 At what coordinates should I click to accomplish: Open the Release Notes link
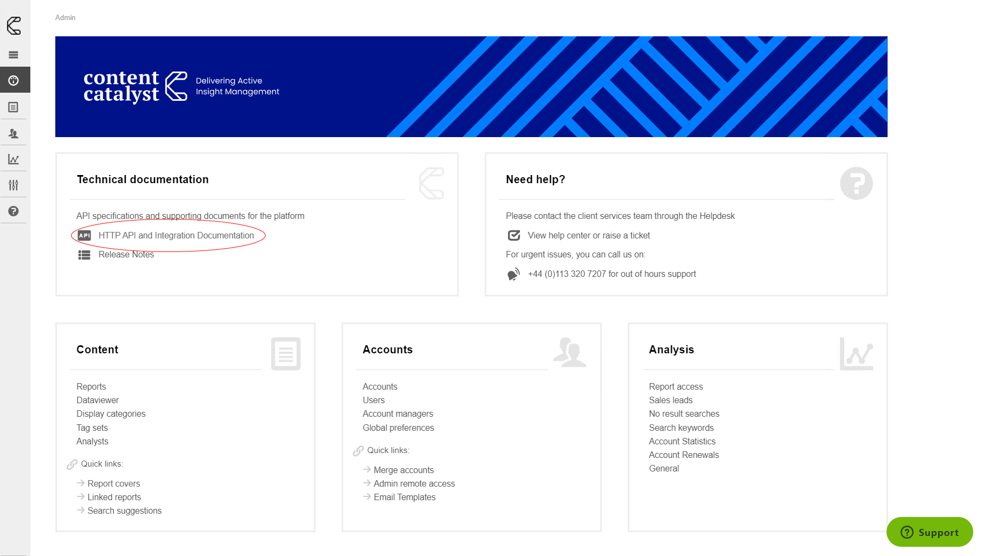click(x=126, y=255)
